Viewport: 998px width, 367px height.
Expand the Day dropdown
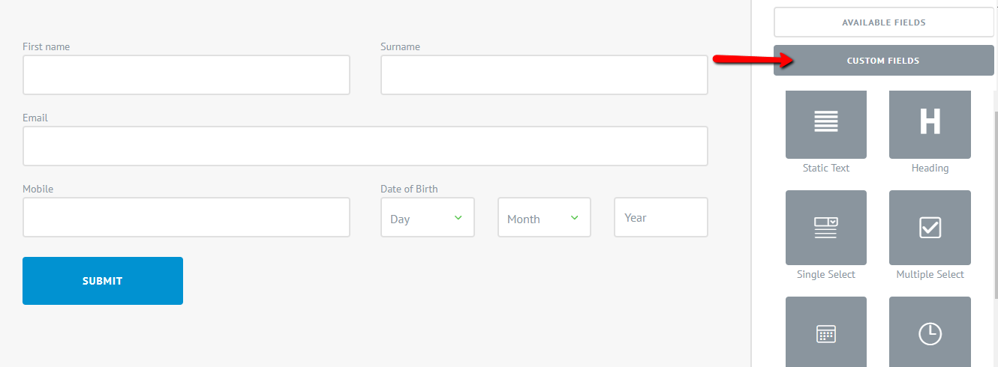tap(427, 218)
